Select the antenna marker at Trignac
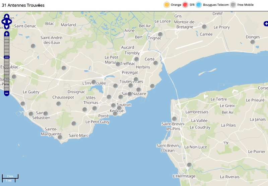 coord(160,34)
